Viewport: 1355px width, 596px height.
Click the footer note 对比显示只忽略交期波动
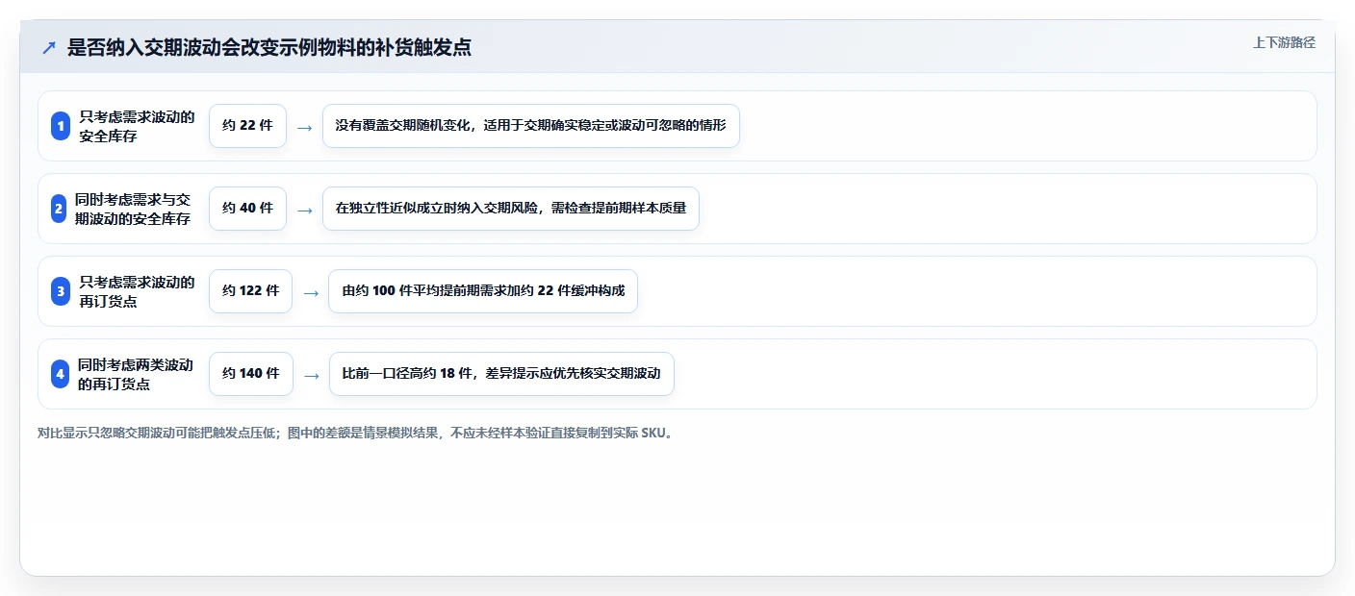tap(356, 434)
